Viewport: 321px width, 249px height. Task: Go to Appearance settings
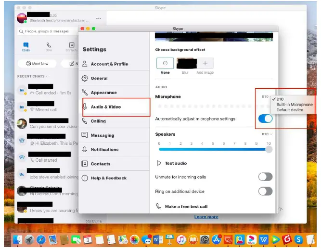click(x=114, y=93)
